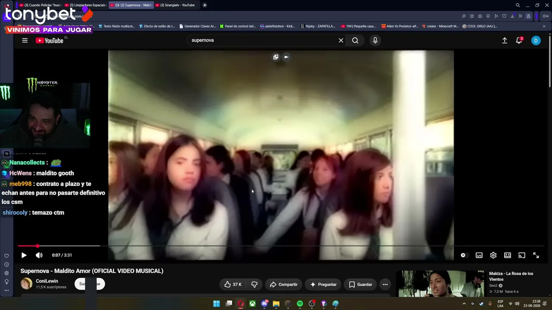552x310 pixels.
Task: Switch to theater mode
Action: 508,255
